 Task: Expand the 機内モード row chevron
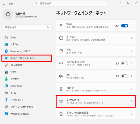132,76
